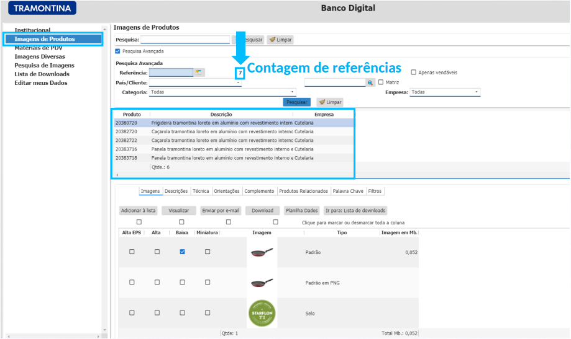Screen dimensions: 571x339
Task: Open Lista de Downloads in sidebar
Action: tap(42, 74)
